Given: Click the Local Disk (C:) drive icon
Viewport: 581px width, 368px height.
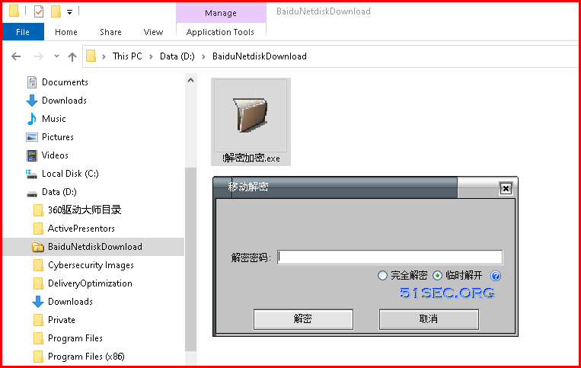Looking at the screenshot, I should pos(31,174).
